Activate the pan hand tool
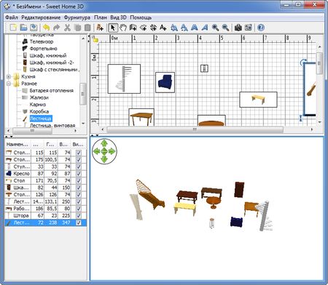The image size is (328, 285). tap(123, 28)
